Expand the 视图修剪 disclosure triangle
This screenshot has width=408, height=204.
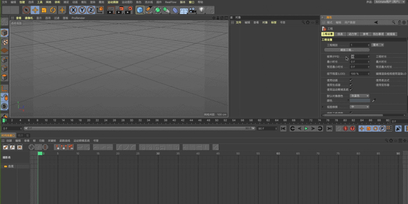323,107
